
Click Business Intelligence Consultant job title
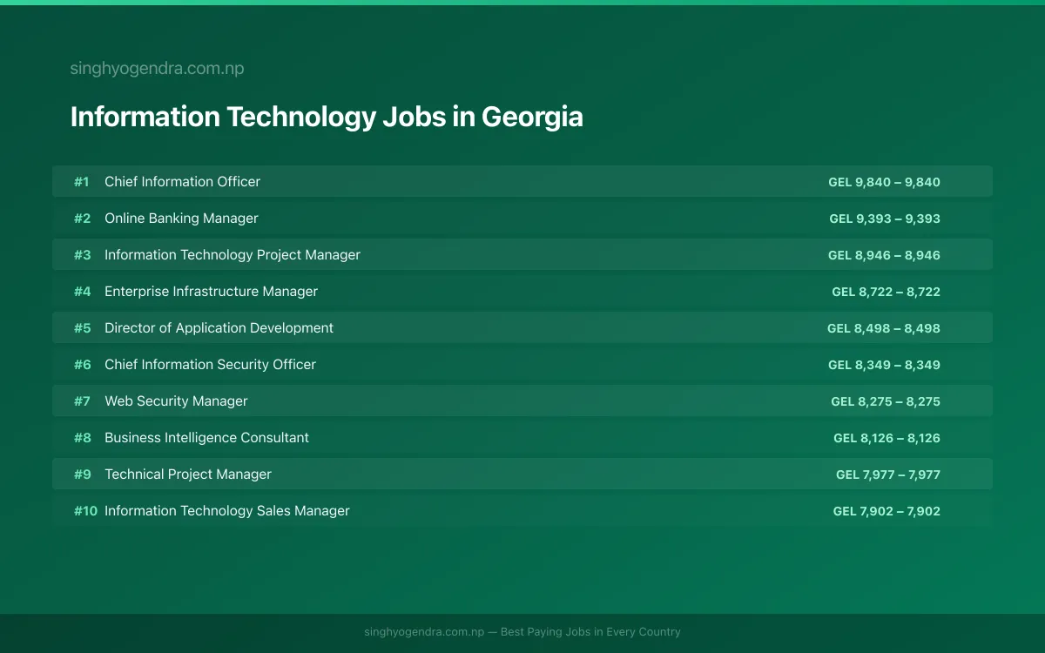(206, 438)
